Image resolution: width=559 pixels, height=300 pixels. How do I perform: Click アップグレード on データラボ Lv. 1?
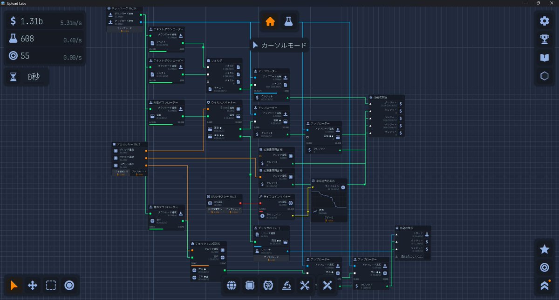click(272, 258)
